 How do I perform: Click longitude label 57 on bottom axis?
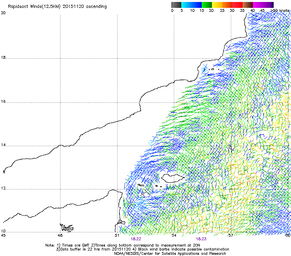(x=231, y=236)
